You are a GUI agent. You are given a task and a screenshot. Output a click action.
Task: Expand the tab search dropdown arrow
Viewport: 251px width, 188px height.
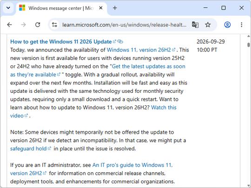coord(8,8)
